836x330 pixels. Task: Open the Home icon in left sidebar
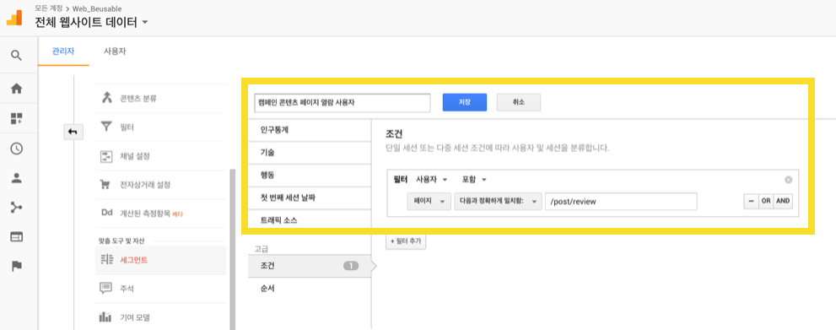click(17, 89)
